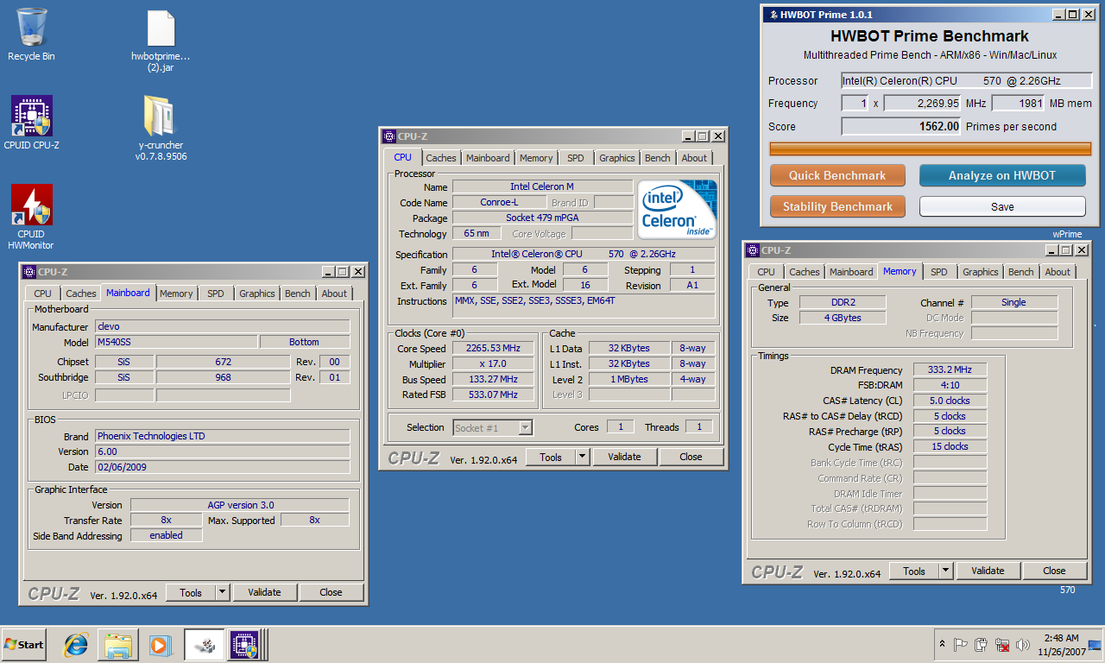This screenshot has height=663, width=1105.
Task: Click the network tray icon with red X
Action: coord(1002,644)
